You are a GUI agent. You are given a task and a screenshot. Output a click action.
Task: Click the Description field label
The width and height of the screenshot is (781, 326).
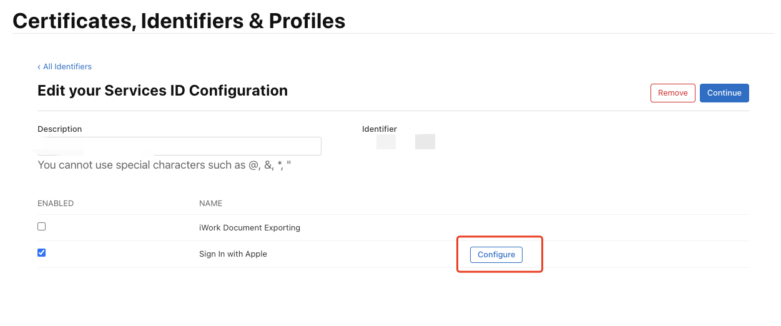pos(59,129)
